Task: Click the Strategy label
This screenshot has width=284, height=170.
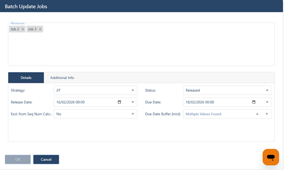Action: (x=18, y=90)
